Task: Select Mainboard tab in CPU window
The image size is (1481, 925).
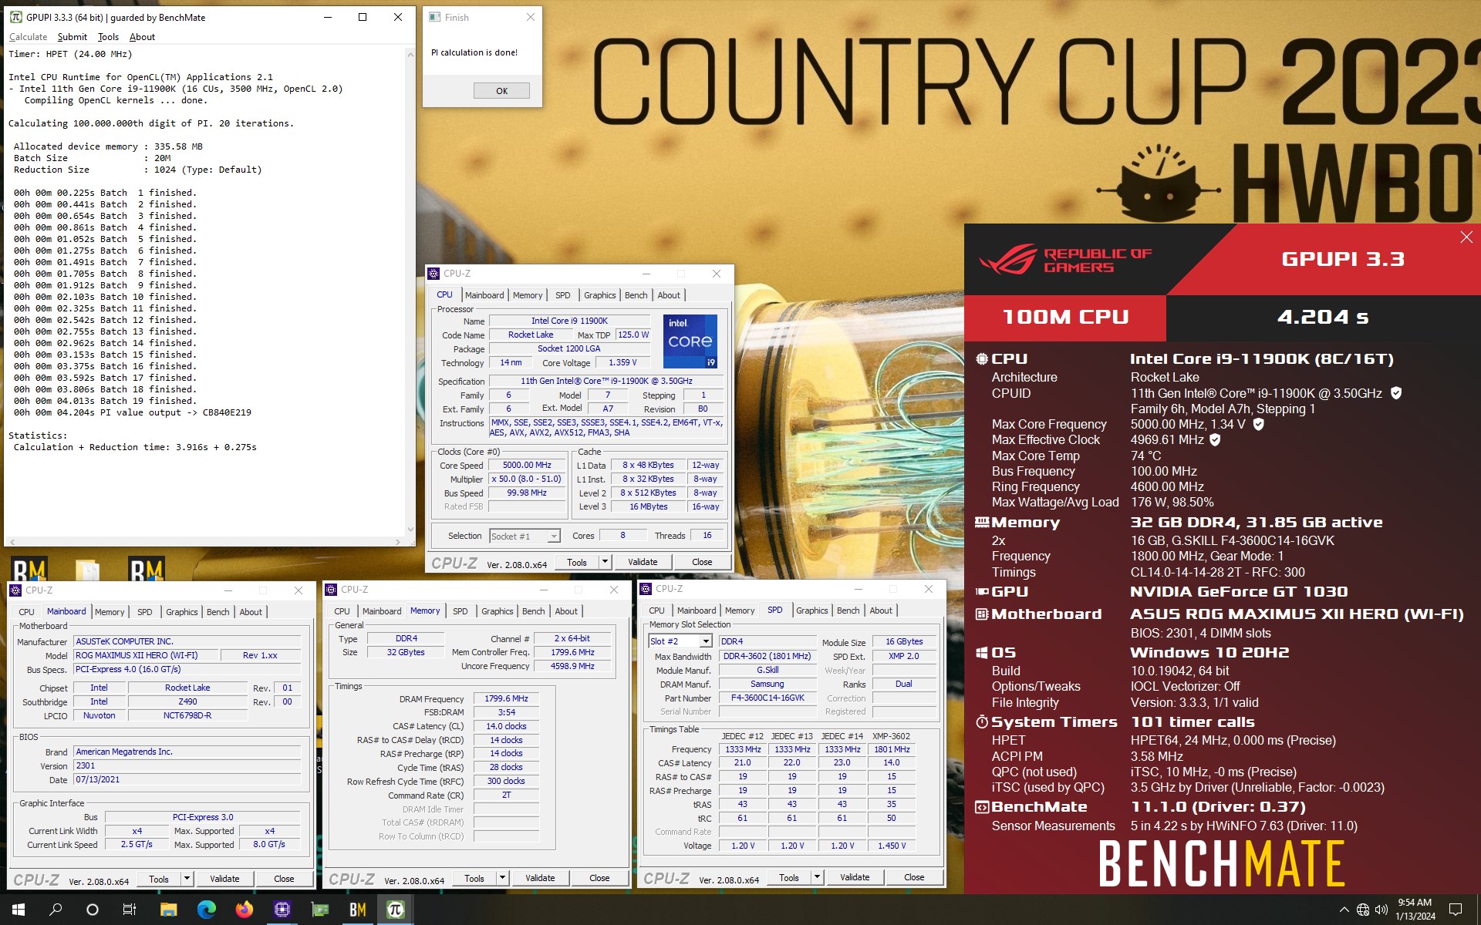Action: coord(484,295)
